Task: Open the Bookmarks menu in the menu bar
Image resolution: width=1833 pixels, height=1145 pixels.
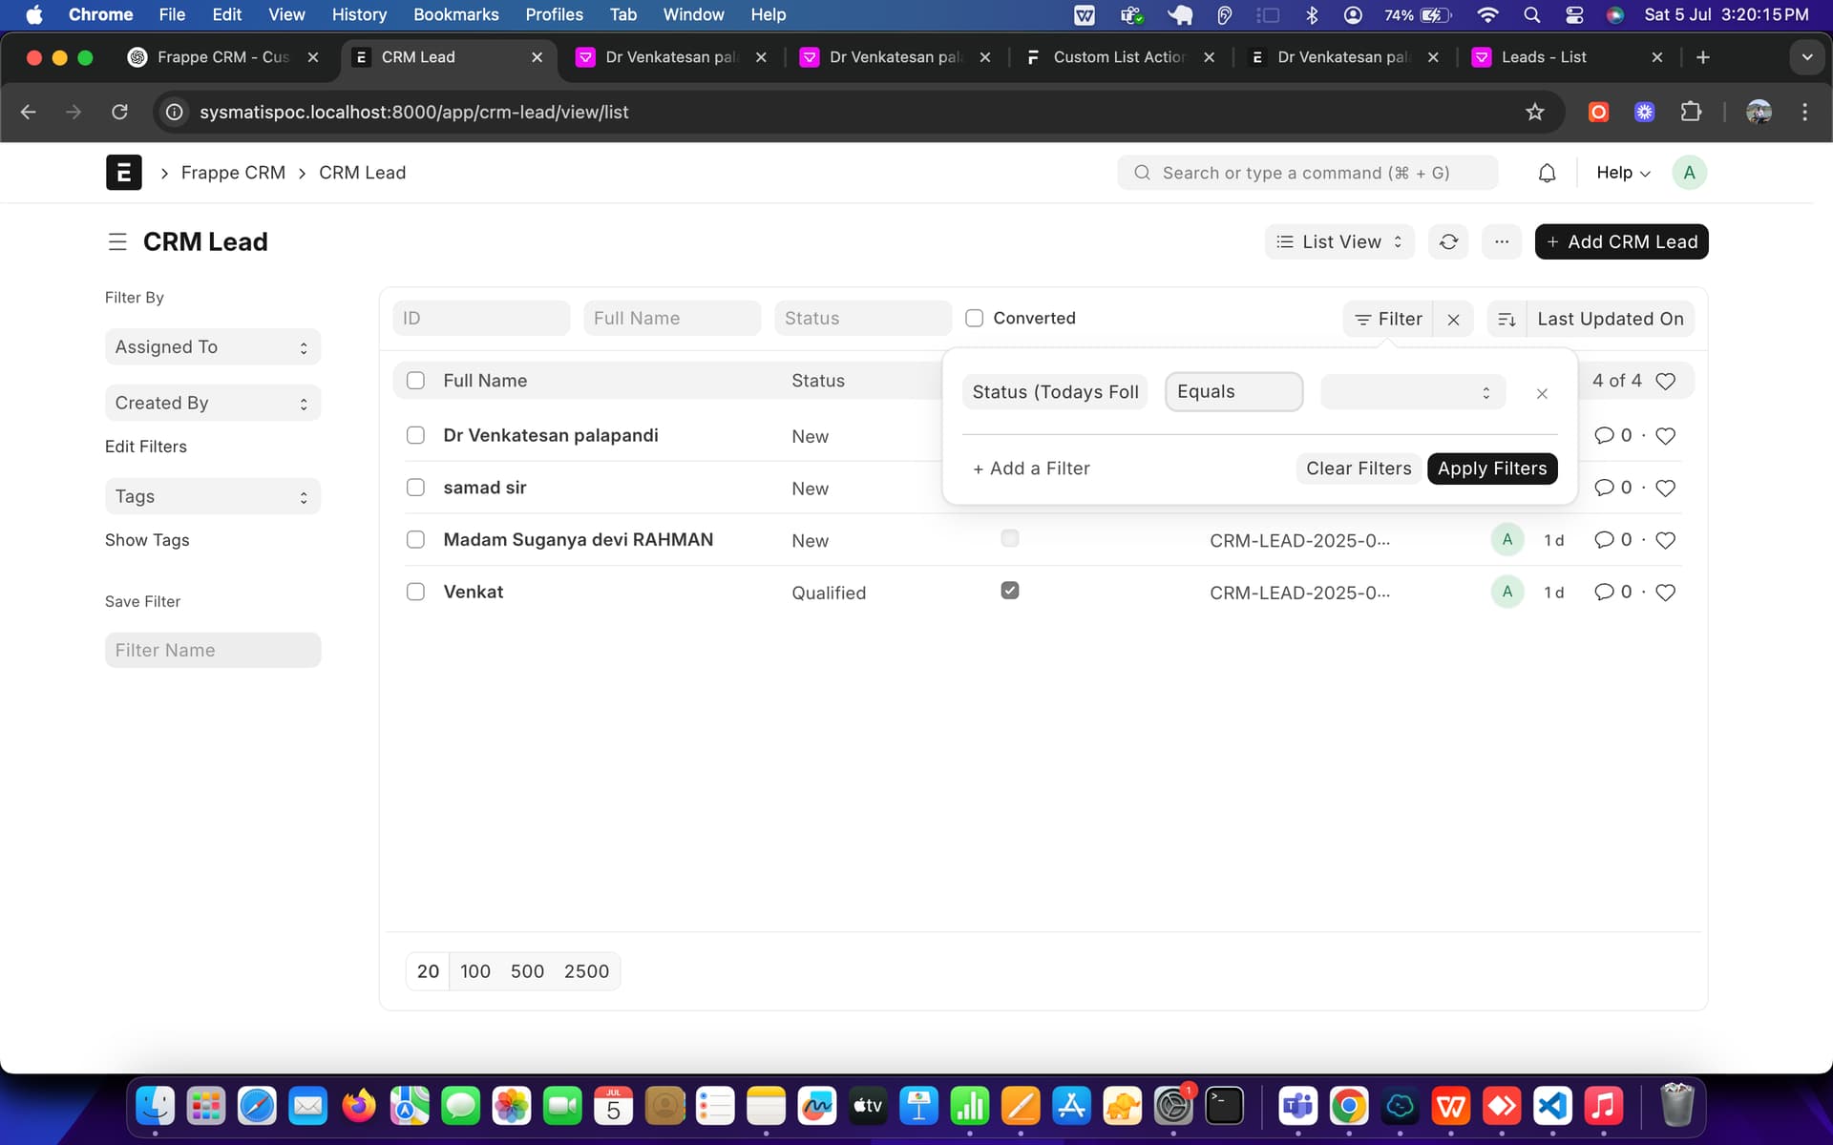Action: 455,14
